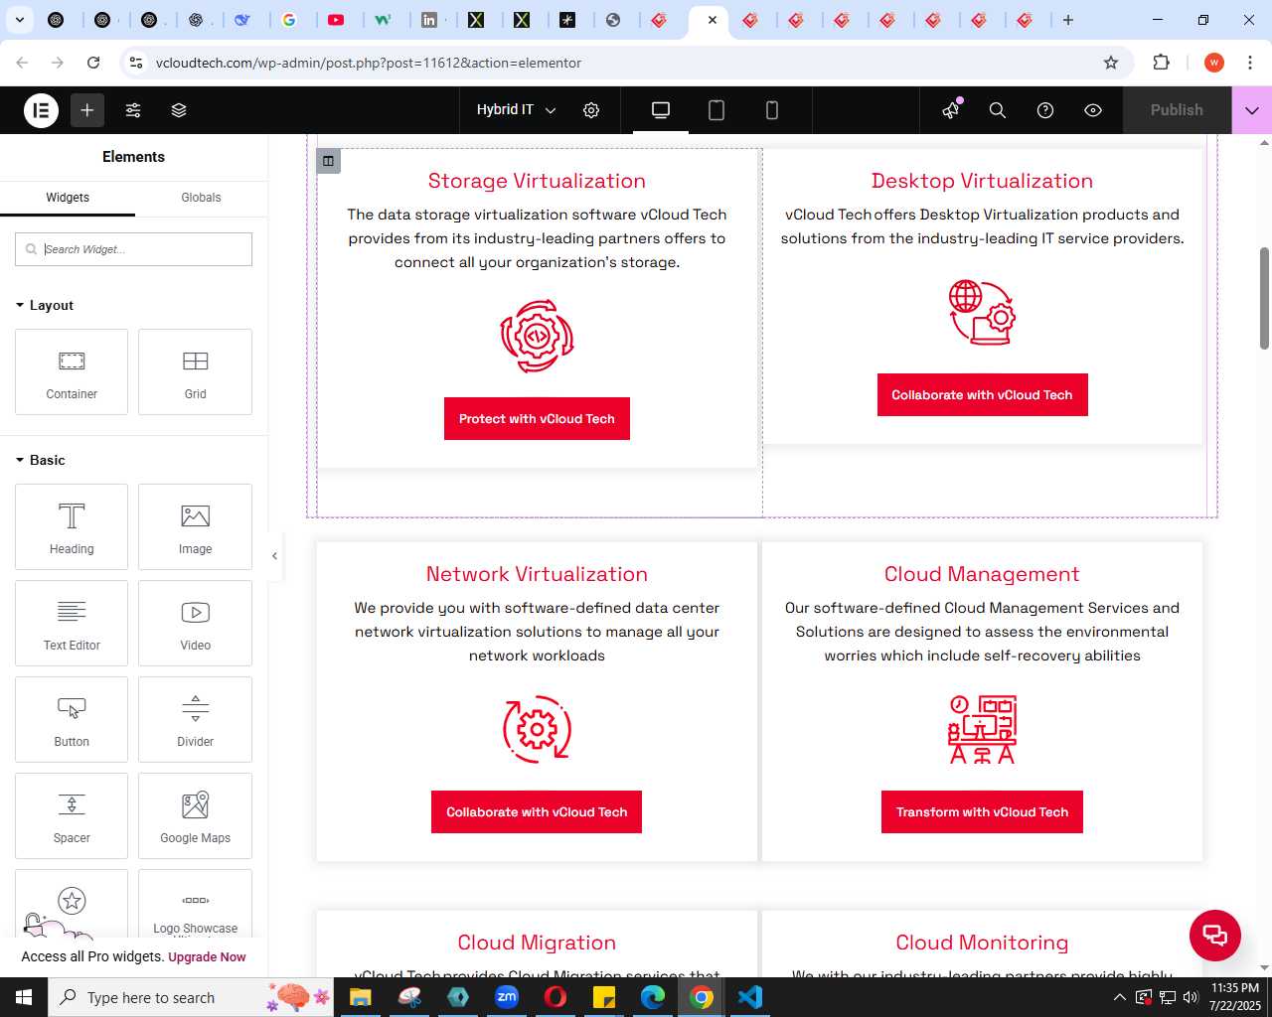Open browser Extensions puzzle icon
Image resolution: width=1272 pixels, height=1017 pixels.
pos(1161,63)
